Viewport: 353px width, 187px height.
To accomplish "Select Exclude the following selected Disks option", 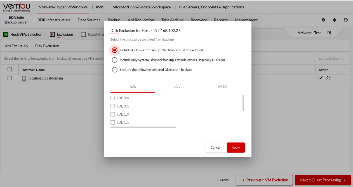I will pos(114,70).
